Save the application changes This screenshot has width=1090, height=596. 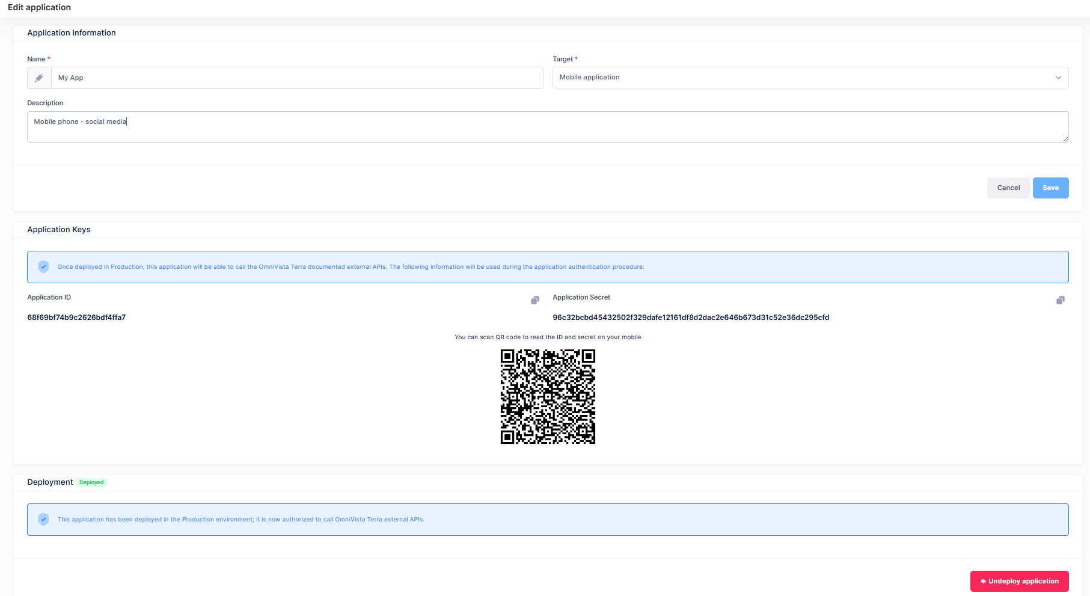click(x=1050, y=188)
